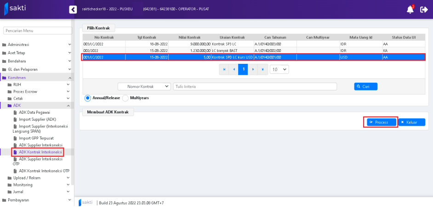This screenshot has height=207, width=433.
Task: Expand the Administrasi menu
Action: (36, 45)
